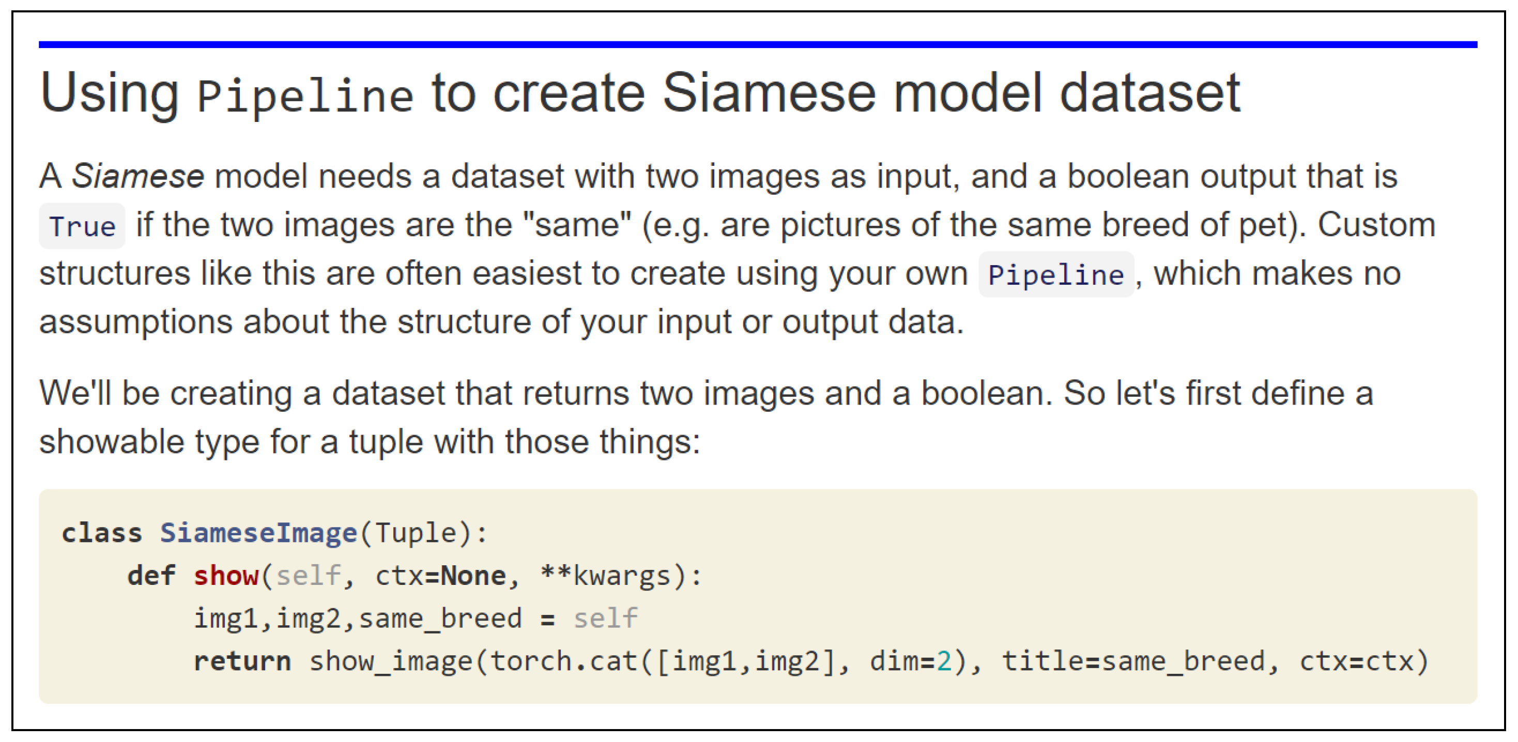Viewport: 1518px width, 742px height.
Task: Click the 'class' keyword in code block
Action: point(102,533)
